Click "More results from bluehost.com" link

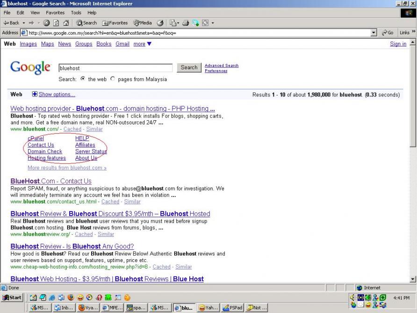[x=67, y=167]
